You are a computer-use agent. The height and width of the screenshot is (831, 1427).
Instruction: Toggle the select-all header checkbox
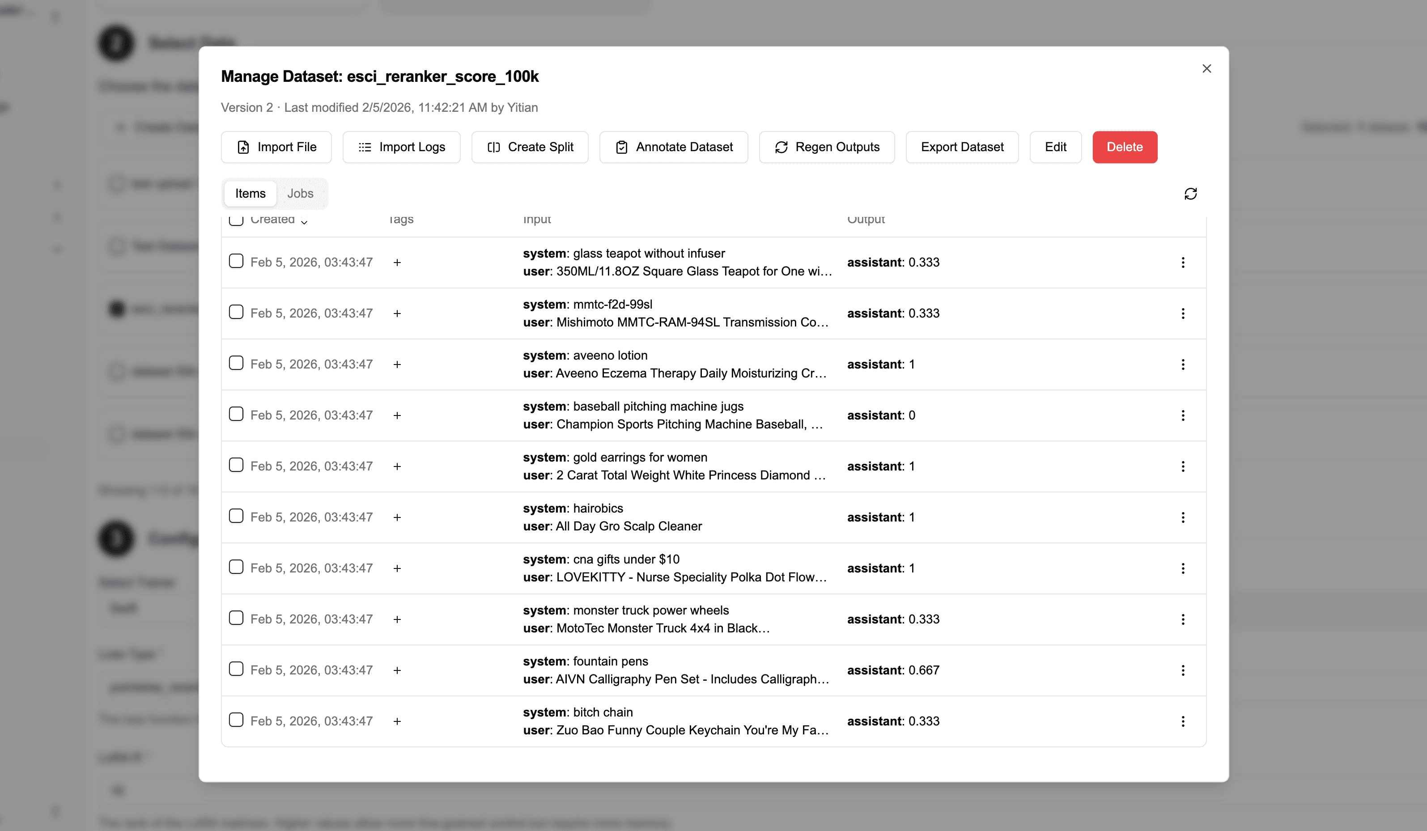236,220
